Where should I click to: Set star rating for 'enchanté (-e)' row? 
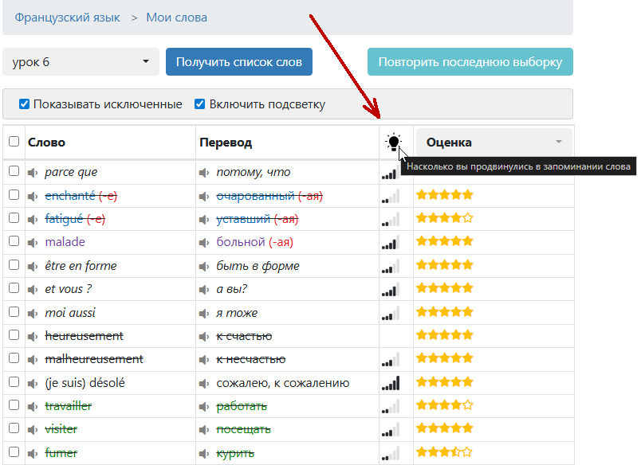pos(444,195)
